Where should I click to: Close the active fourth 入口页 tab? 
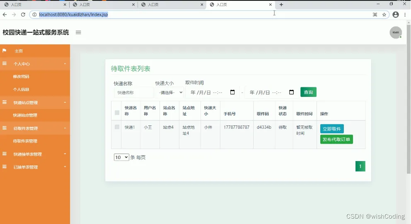click(x=270, y=5)
